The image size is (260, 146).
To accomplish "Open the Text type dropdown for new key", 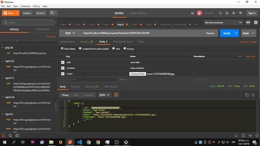I will [123, 79].
